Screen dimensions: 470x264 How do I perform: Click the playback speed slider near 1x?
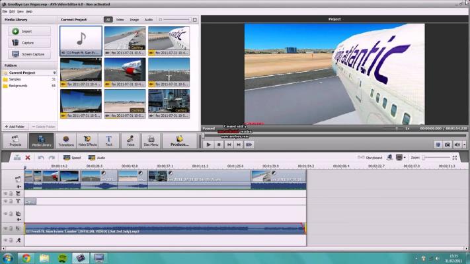click(393, 129)
